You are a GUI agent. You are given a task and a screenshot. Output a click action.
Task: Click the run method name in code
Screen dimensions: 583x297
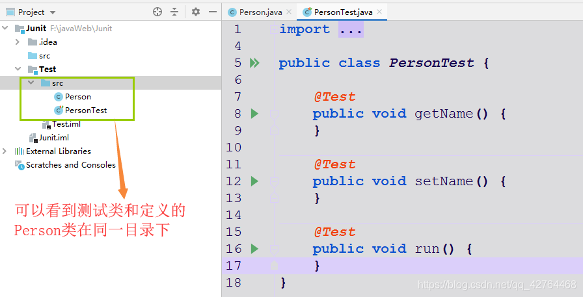(427, 249)
